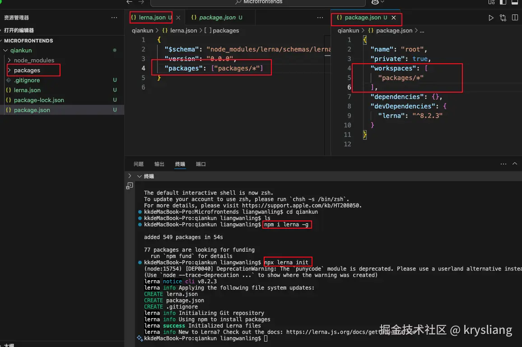Expand the node_modules folder
This screenshot has height=347, width=522.
[x=34, y=60]
